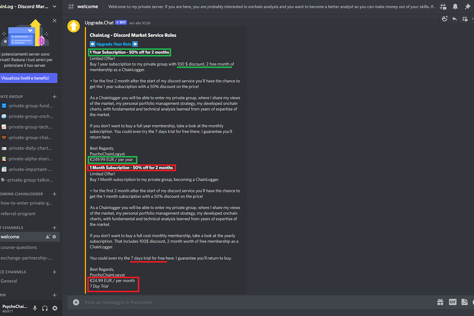This screenshot has height=316, width=474.
Task: Deafen audio with the headphones icon
Action: tap(45, 308)
